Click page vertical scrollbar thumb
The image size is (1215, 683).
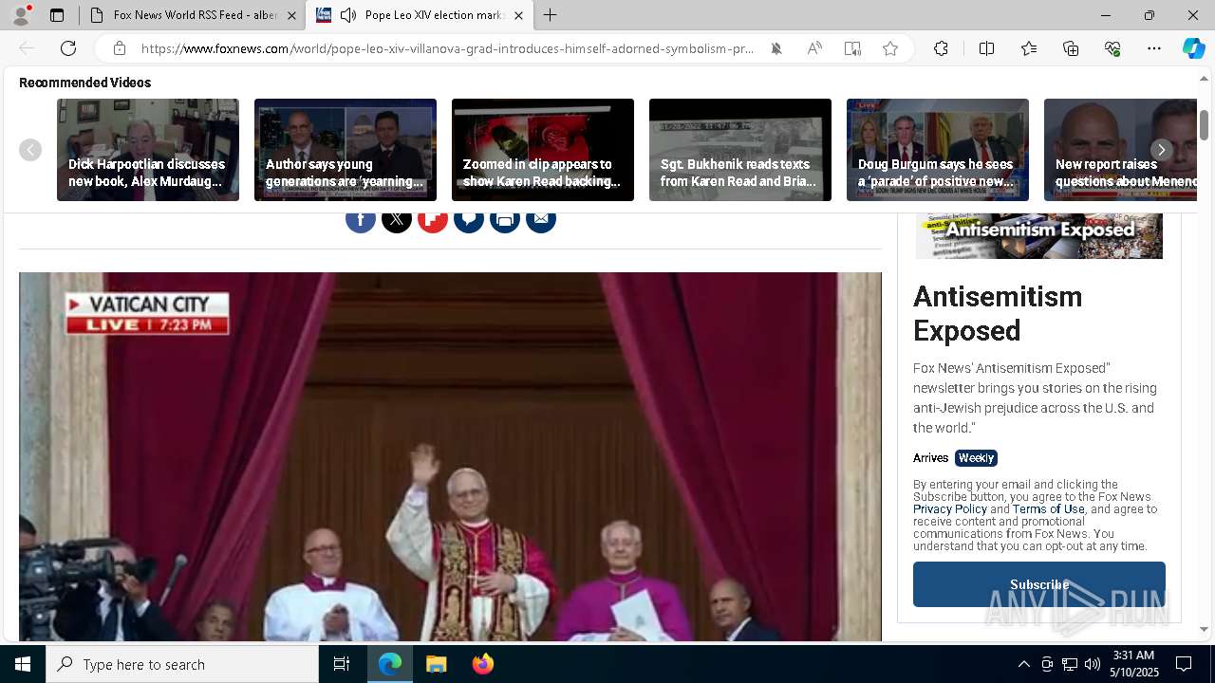point(1204,124)
